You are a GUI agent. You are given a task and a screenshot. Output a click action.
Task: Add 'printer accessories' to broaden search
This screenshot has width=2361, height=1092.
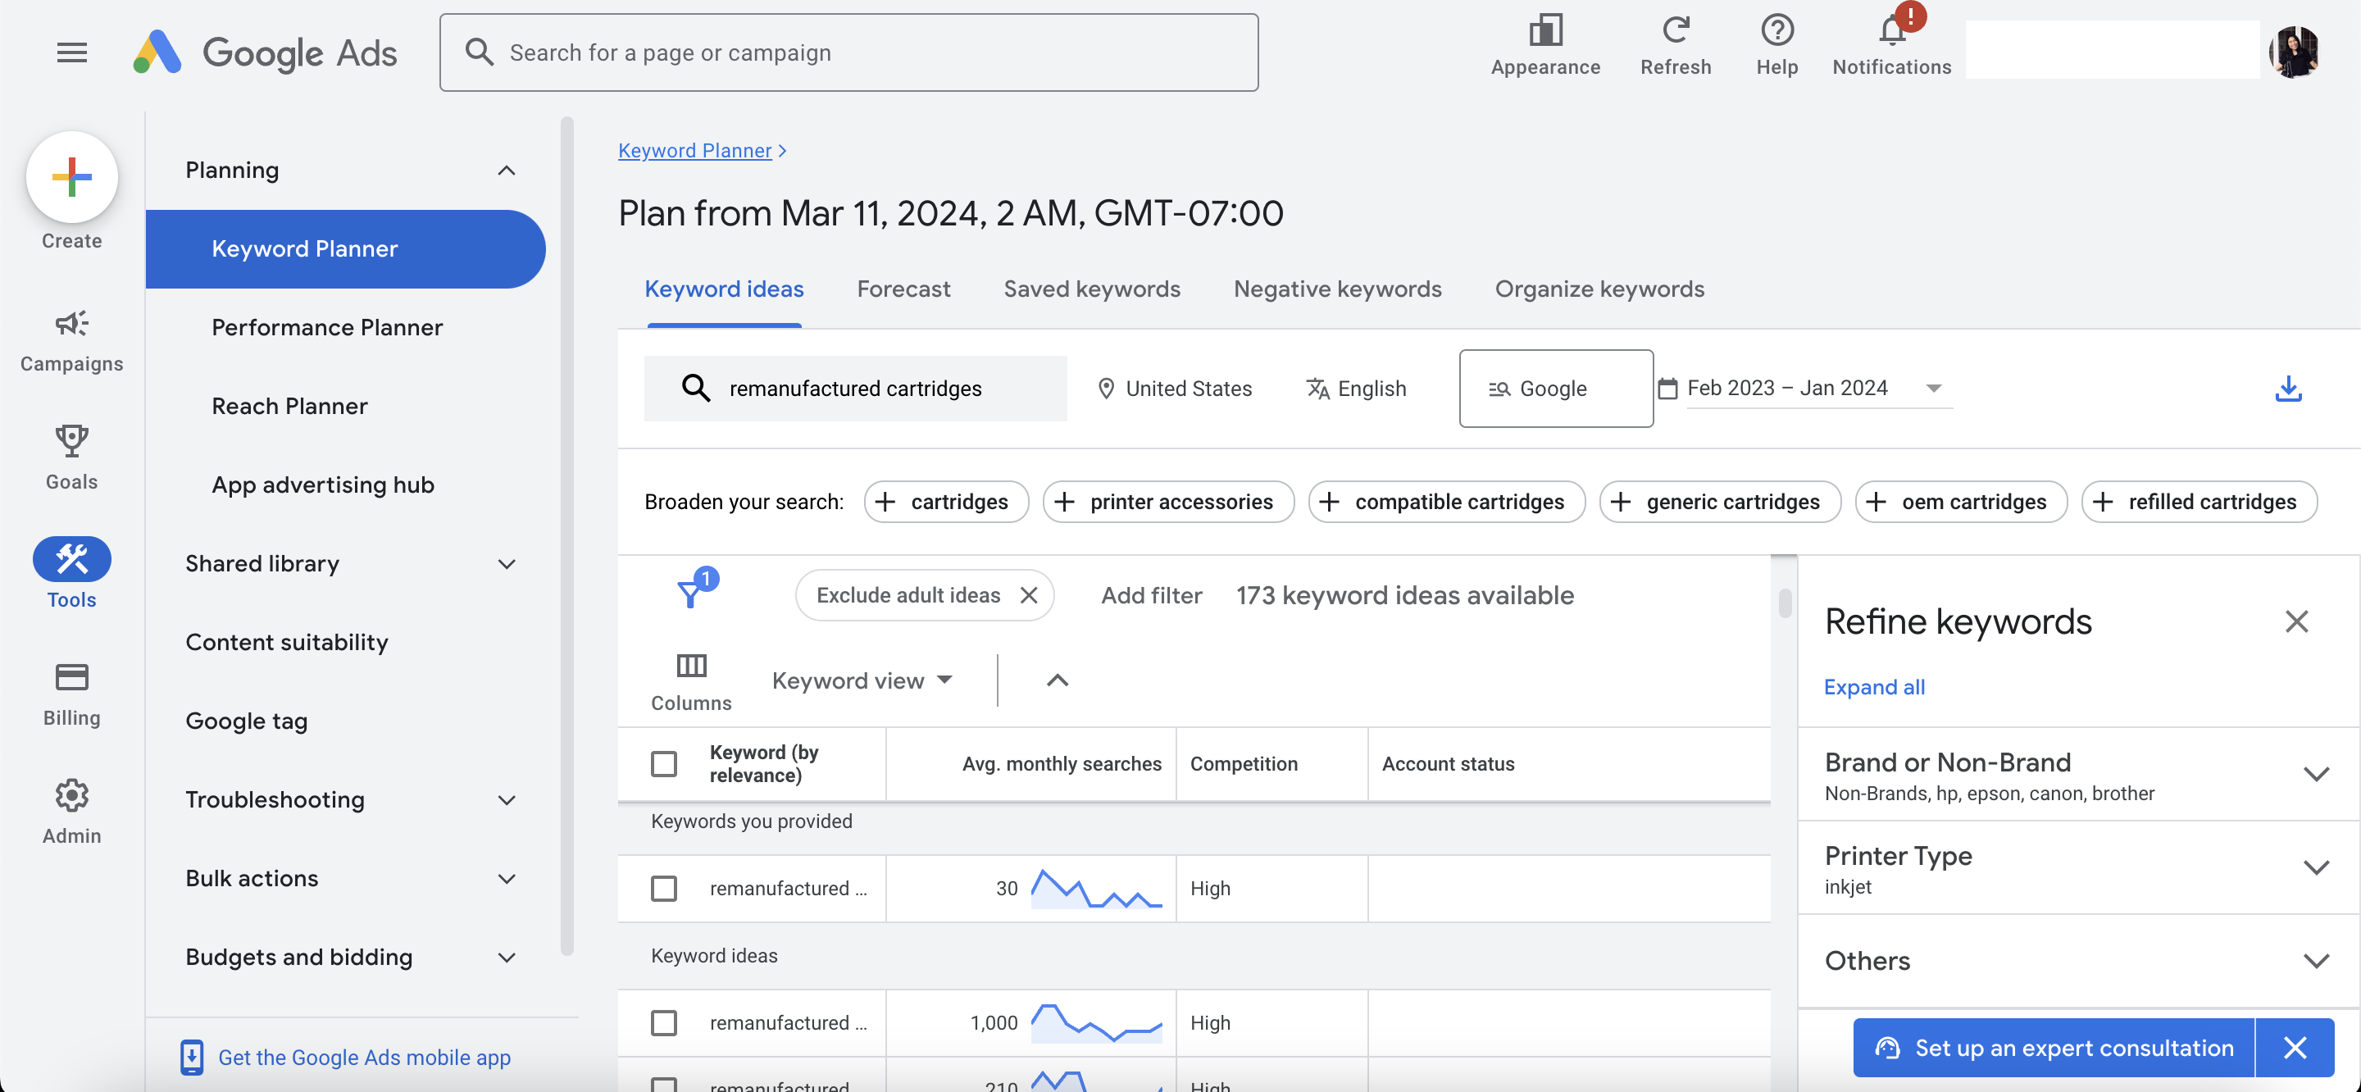pos(1167,502)
